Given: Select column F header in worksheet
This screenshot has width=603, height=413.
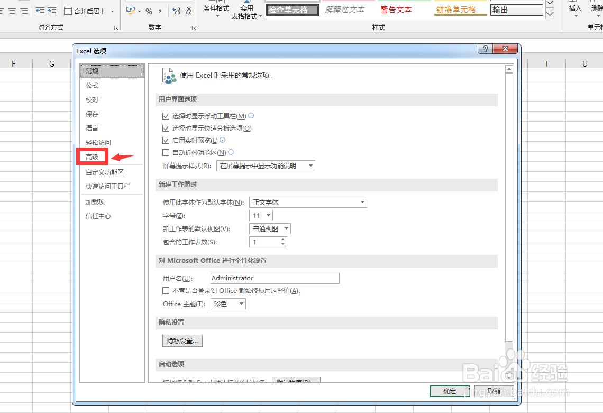Looking at the screenshot, I should pyautogui.click(x=14, y=63).
